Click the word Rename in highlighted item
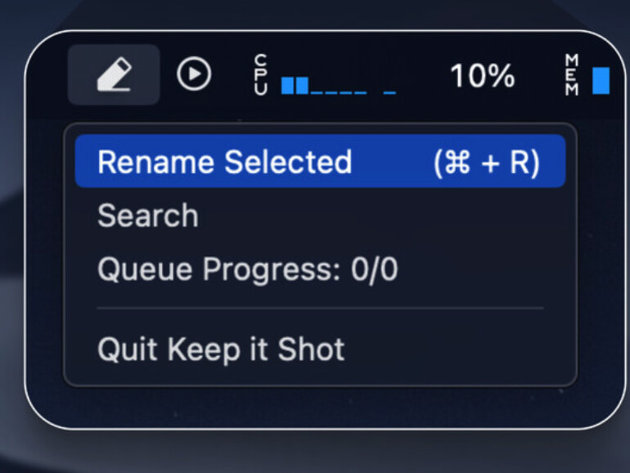The height and width of the screenshot is (473, 630). pos(157,162)
